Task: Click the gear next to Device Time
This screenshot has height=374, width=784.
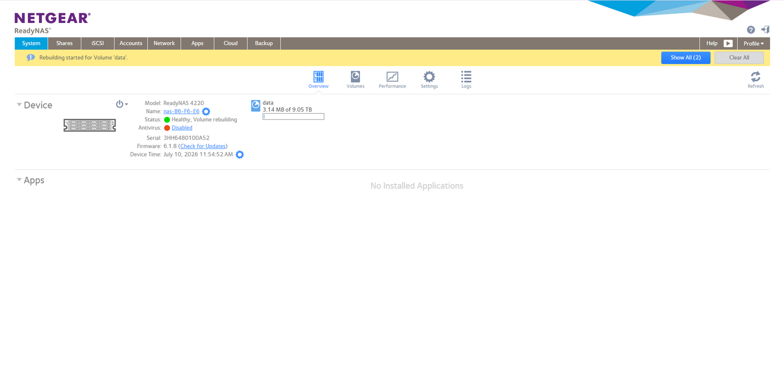Action: pyautogui.click(x=240, y=154)
